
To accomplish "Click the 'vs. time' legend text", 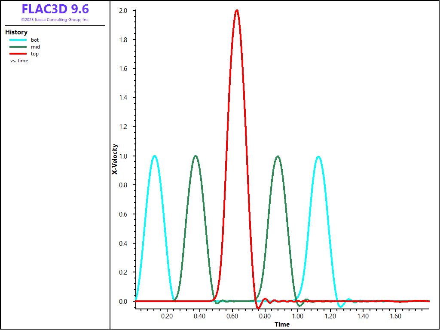I will pos(19,61).
